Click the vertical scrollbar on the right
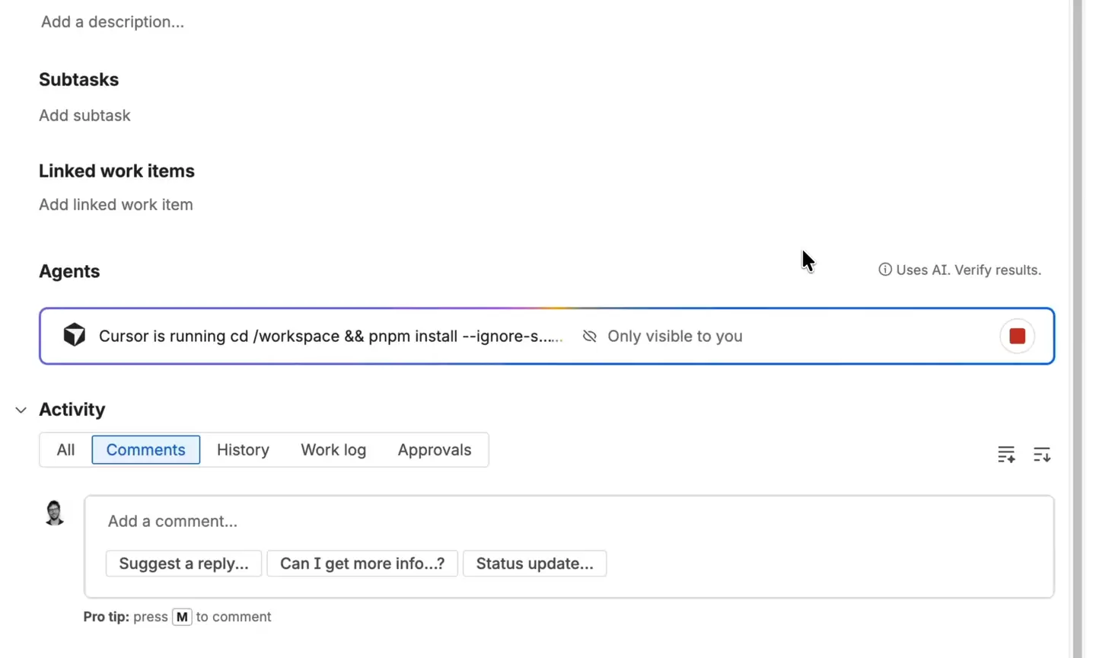Screen dimensions: 1096x658 click(1077, 329)
